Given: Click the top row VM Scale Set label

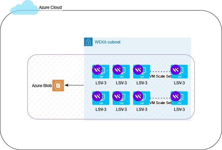Looking at the screenshot, I should [160, 76].
